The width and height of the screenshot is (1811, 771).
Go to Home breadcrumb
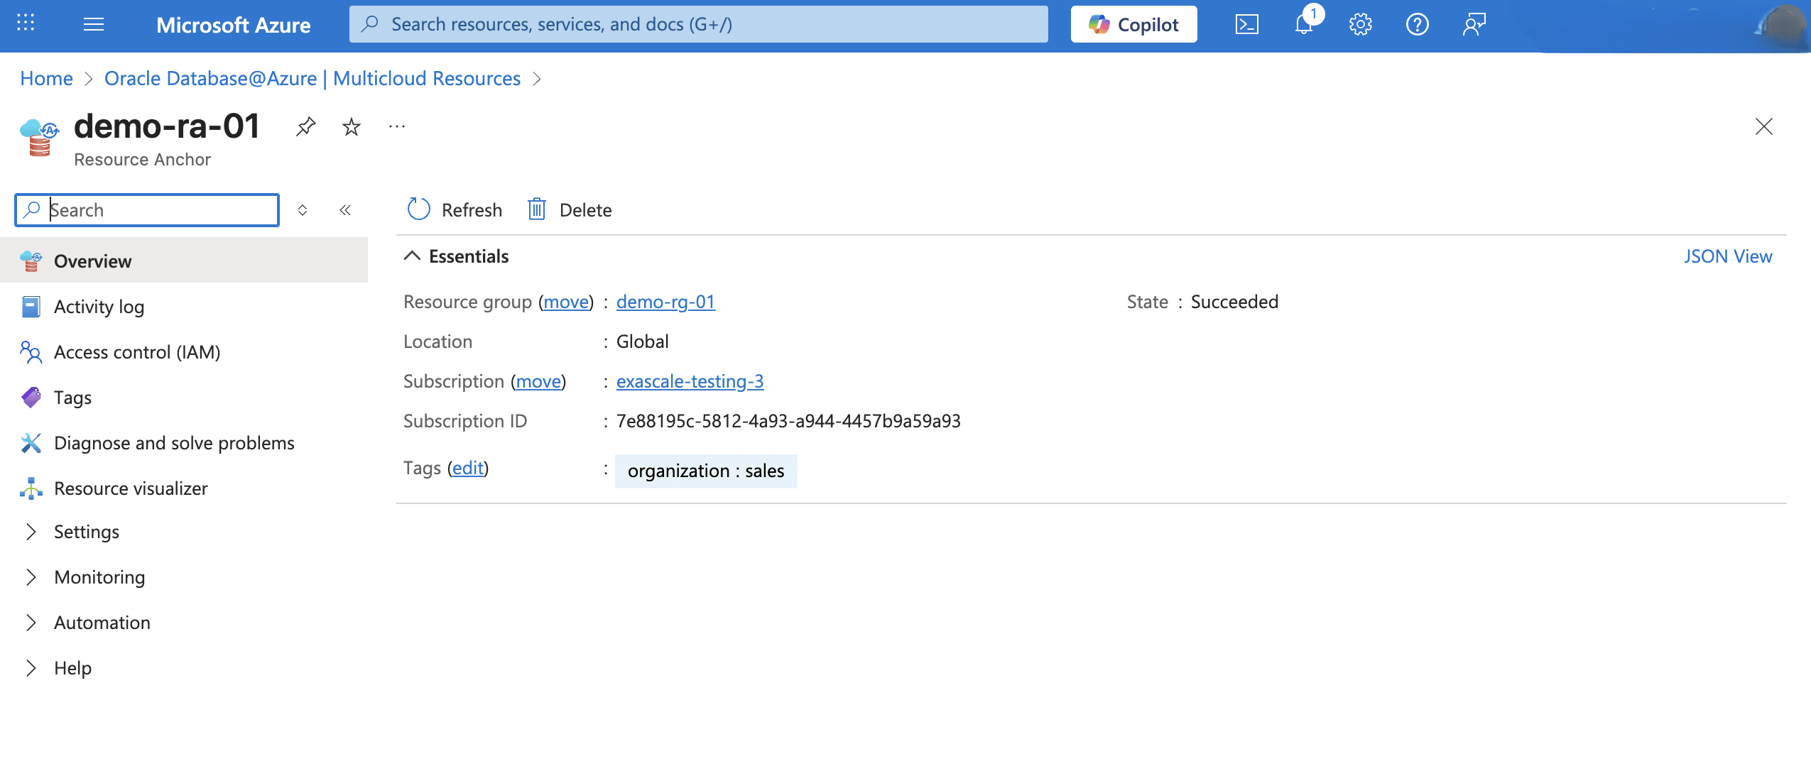coord(46,78)
